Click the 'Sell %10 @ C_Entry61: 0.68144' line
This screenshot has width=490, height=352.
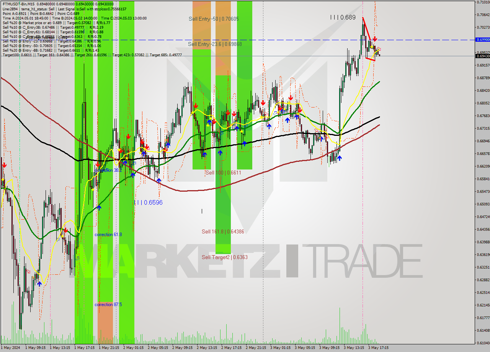coord(53,32)
